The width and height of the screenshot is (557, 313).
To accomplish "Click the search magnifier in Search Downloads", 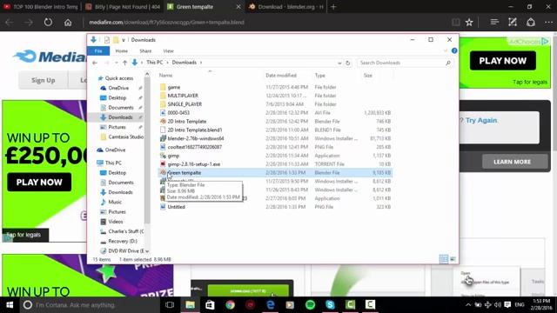I will tap(448, 63).
